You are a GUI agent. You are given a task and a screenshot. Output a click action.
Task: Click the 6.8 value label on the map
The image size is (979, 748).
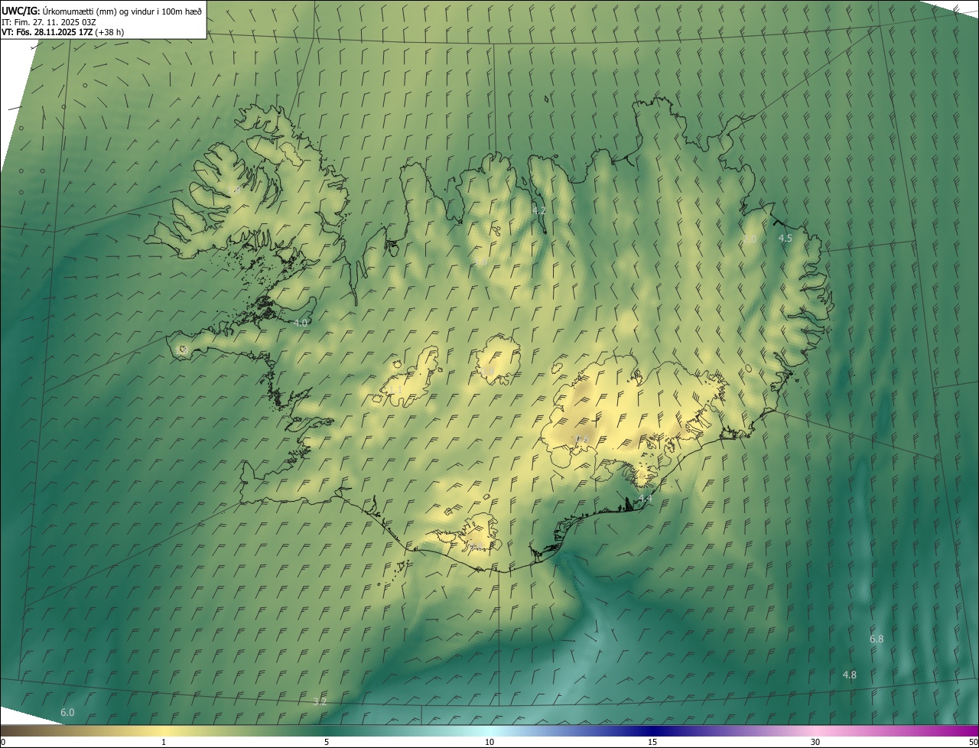[x=877, y=639]
